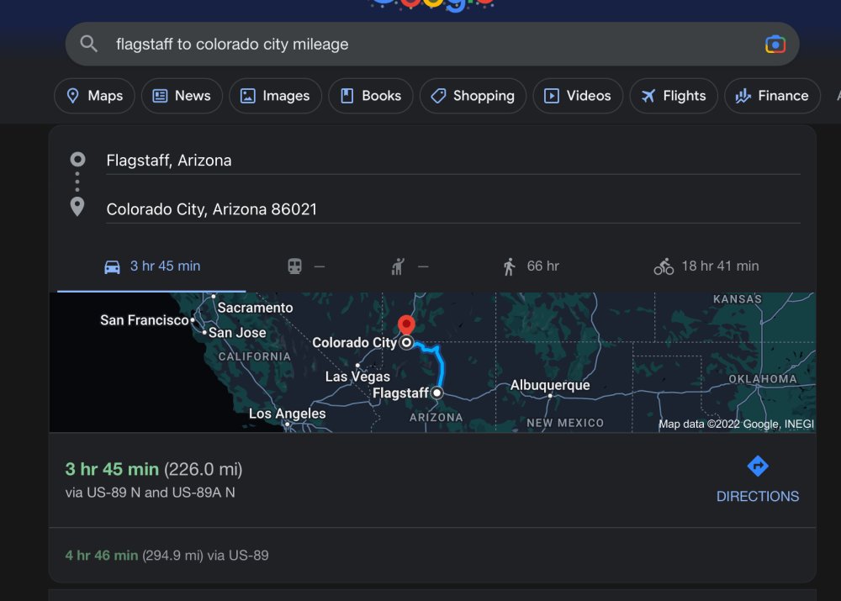
Task: Click the Los Angeles label on the map
Action: coord(287,414)
